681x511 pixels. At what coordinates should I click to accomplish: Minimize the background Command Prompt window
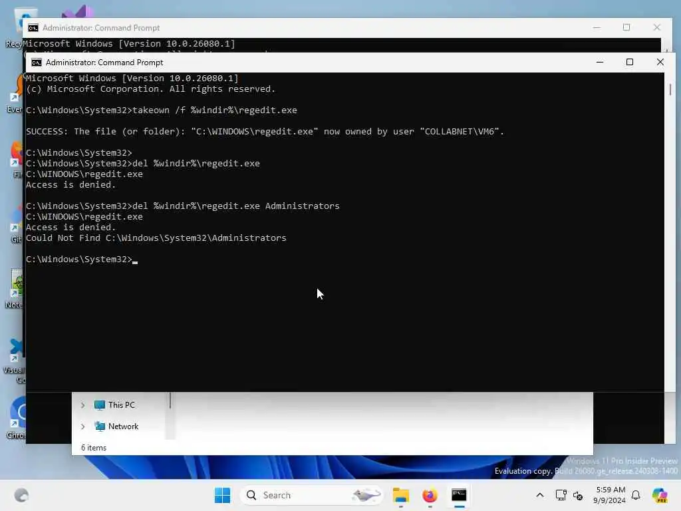(x=597, y=27)
